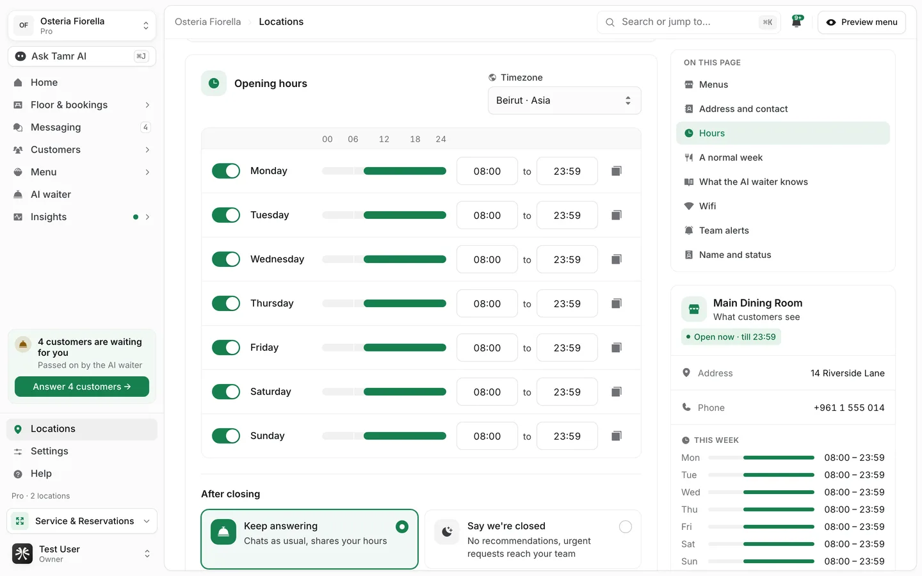Click the copy icon for Wednesday hours
922x576 pixels.
(616, 259)
